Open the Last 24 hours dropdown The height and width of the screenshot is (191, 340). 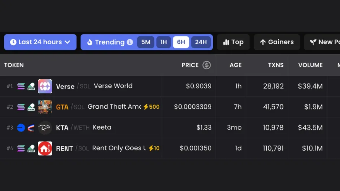click(40, 42)
